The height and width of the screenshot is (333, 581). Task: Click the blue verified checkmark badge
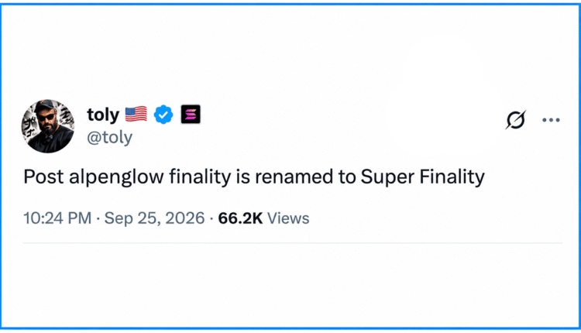point(163,115)
